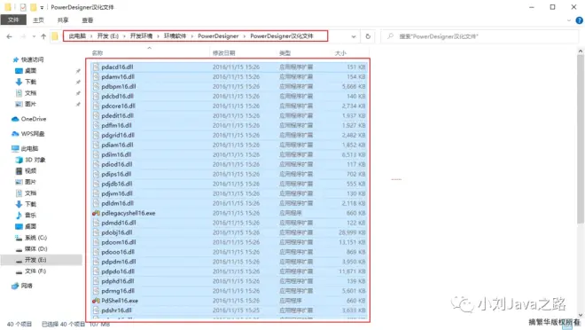Open pinned 下载 under quick access
Screen dimensions: 585x330
(30, 82)
